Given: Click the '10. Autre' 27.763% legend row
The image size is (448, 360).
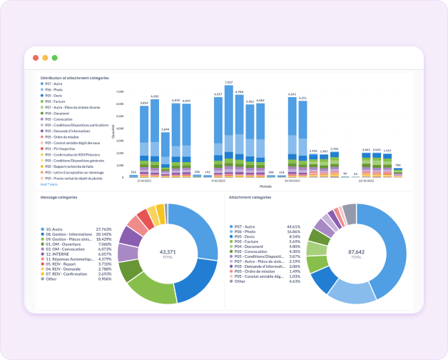Looking at the screenshot, I should click(x=76, y=229).
